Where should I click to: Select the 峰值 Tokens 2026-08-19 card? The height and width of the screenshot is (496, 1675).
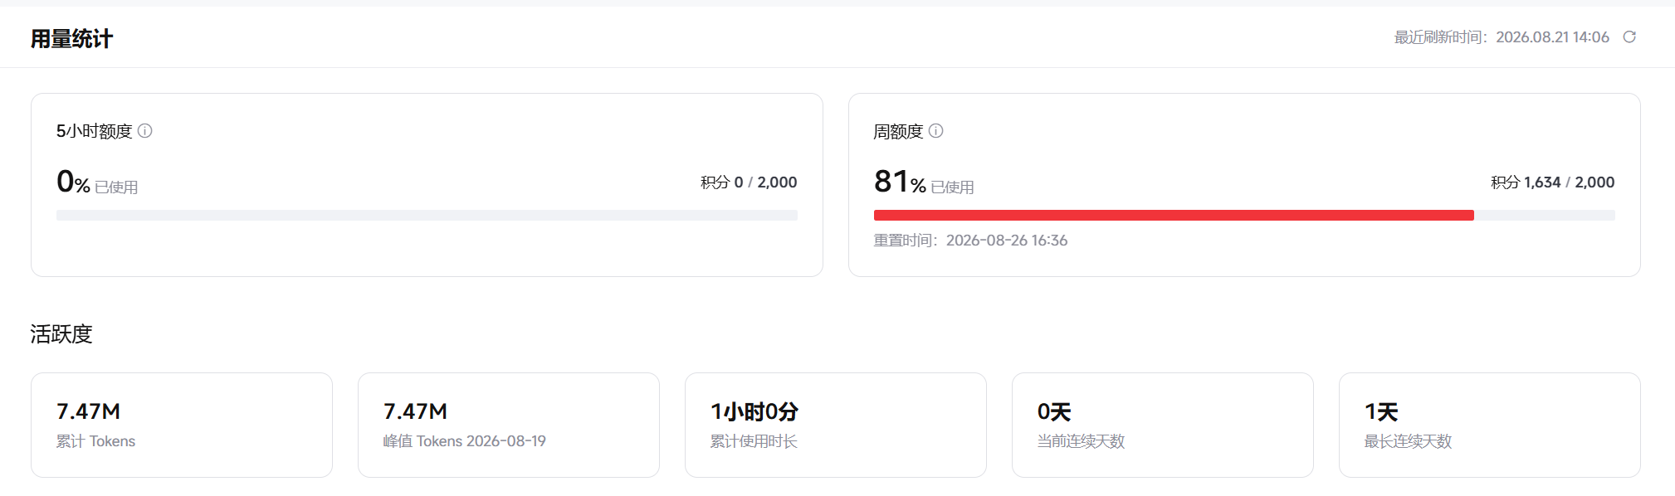[509, 425]
